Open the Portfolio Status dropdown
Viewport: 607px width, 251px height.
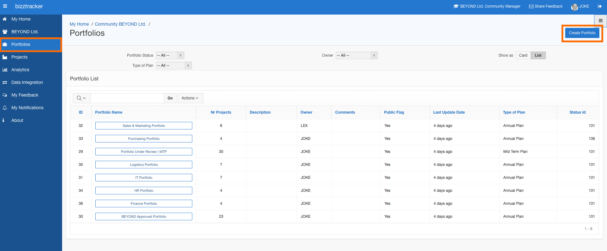(170, 55)
